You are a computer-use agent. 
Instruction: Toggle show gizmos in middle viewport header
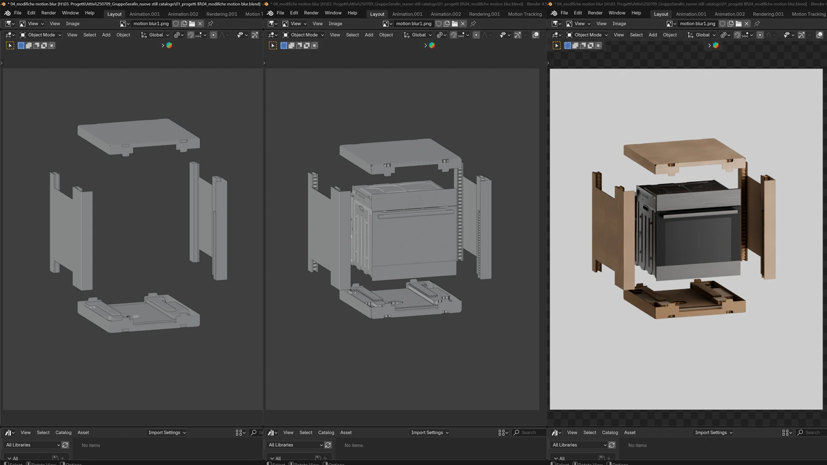coord(517,35)
